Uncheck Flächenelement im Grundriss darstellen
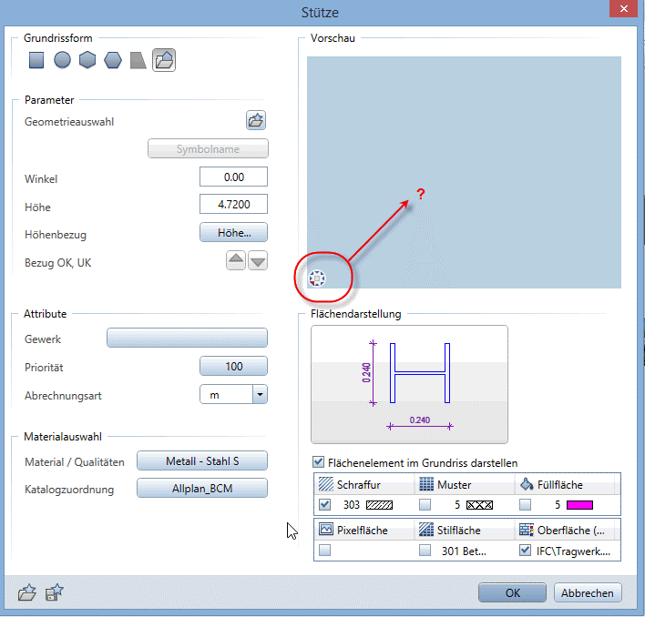 click(x=318, y=462)
